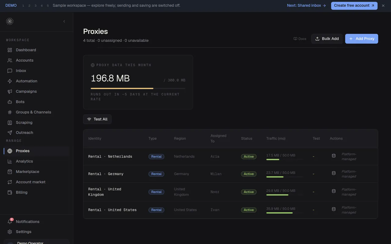The height and width of the screenshot is (244, 391).
Task: Run Test All on proxies
Action: coord(97,119)
